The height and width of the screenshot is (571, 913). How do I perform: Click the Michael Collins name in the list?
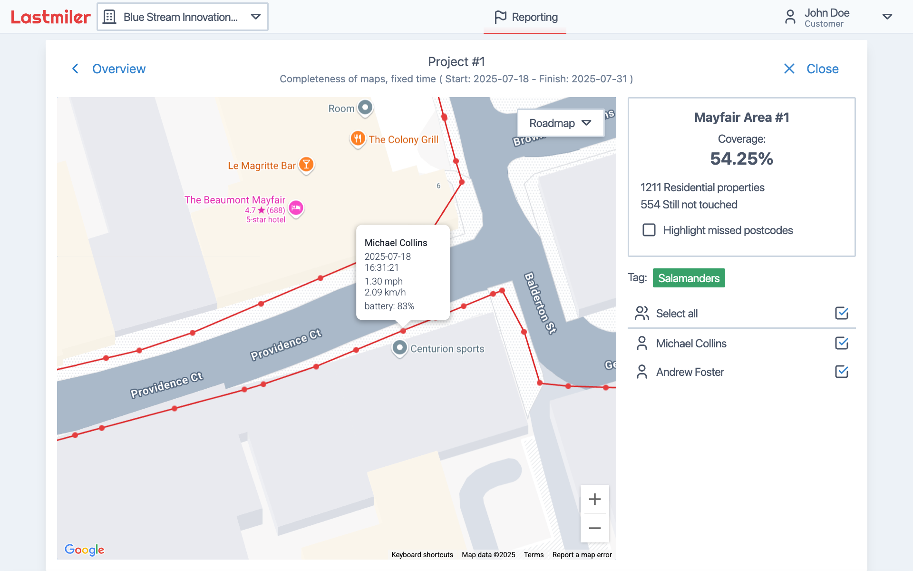point(691,344)
